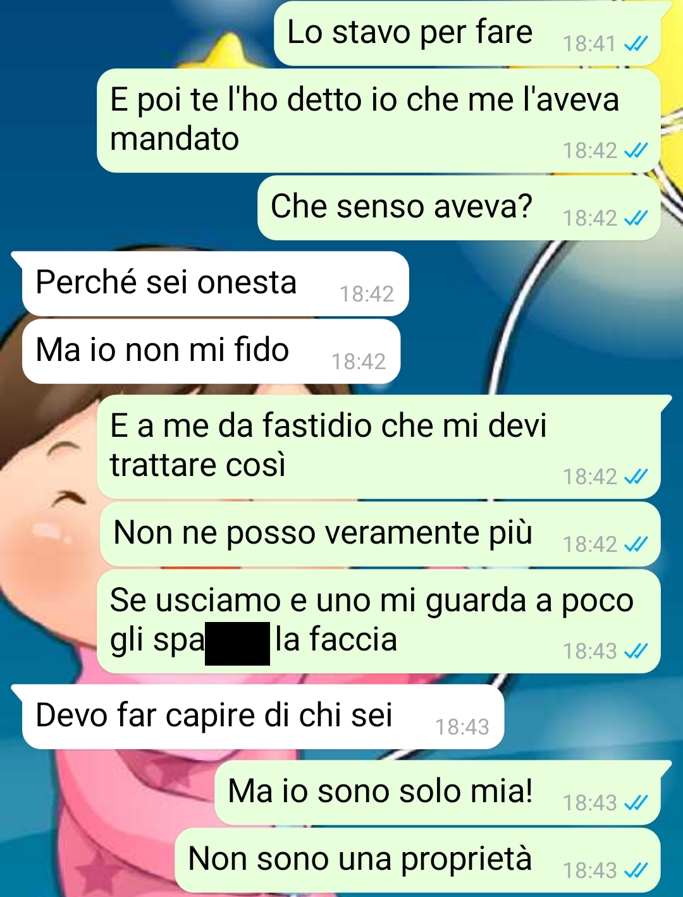Tap double-check on 'Non ne posso veramente più'
The width and height of the screenshot is (683, 897).
(636, 544)
